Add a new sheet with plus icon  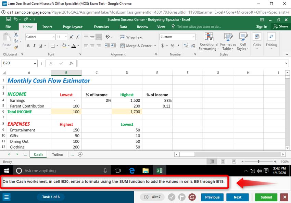(x=80, y=154)
